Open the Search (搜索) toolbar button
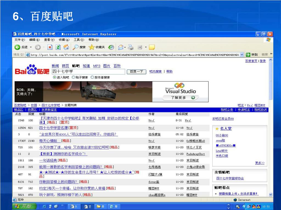This screenshot has width=281, height=210. pyautogui.click(x=79, y=47)
